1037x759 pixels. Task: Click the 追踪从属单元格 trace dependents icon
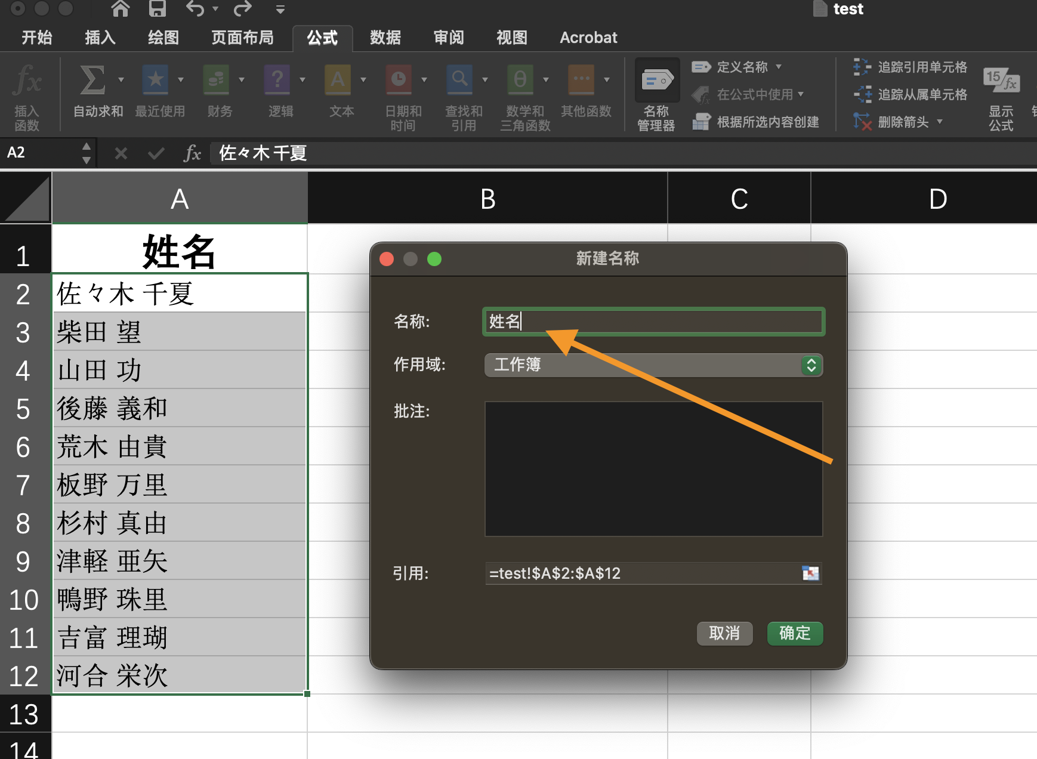[x=862, y=94]
